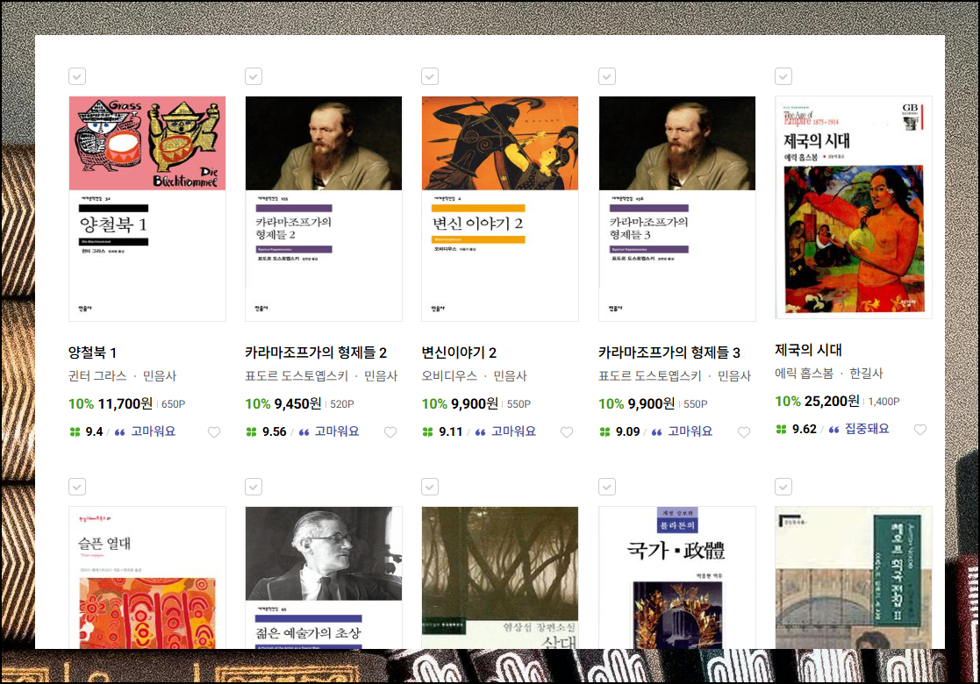980x684 pixels.
Task: Click points value 650P
Action: pyautogui.click(x=173, y=404)
